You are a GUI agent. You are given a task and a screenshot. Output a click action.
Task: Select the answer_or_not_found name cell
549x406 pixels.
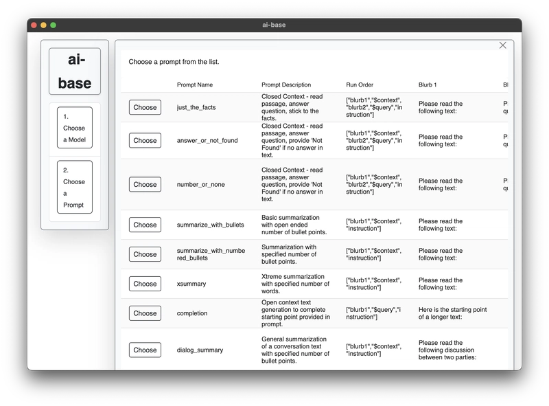(x=207, y=140)
